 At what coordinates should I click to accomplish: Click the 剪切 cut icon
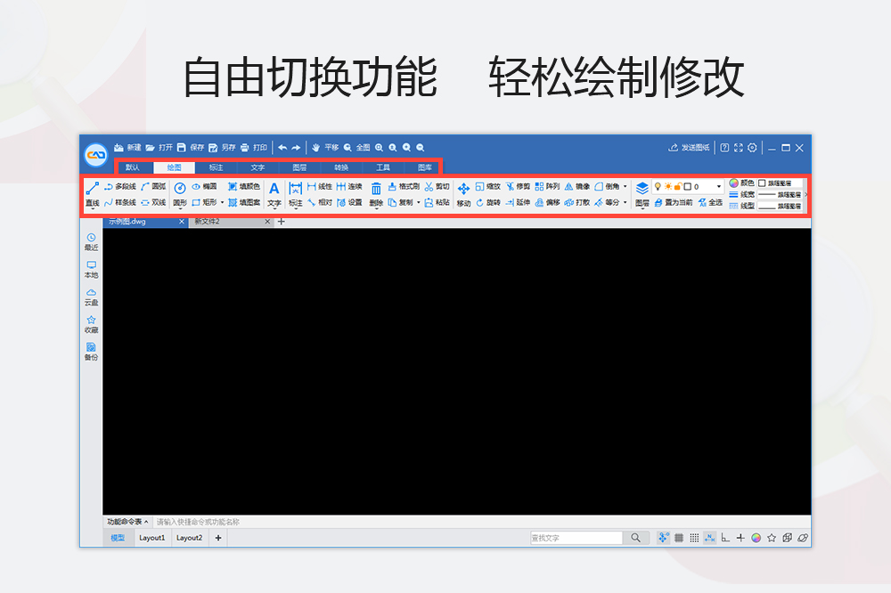point(437,186)
